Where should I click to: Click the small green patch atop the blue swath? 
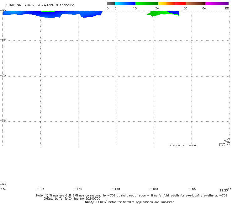pyautogui.click(x=48, y=12)
